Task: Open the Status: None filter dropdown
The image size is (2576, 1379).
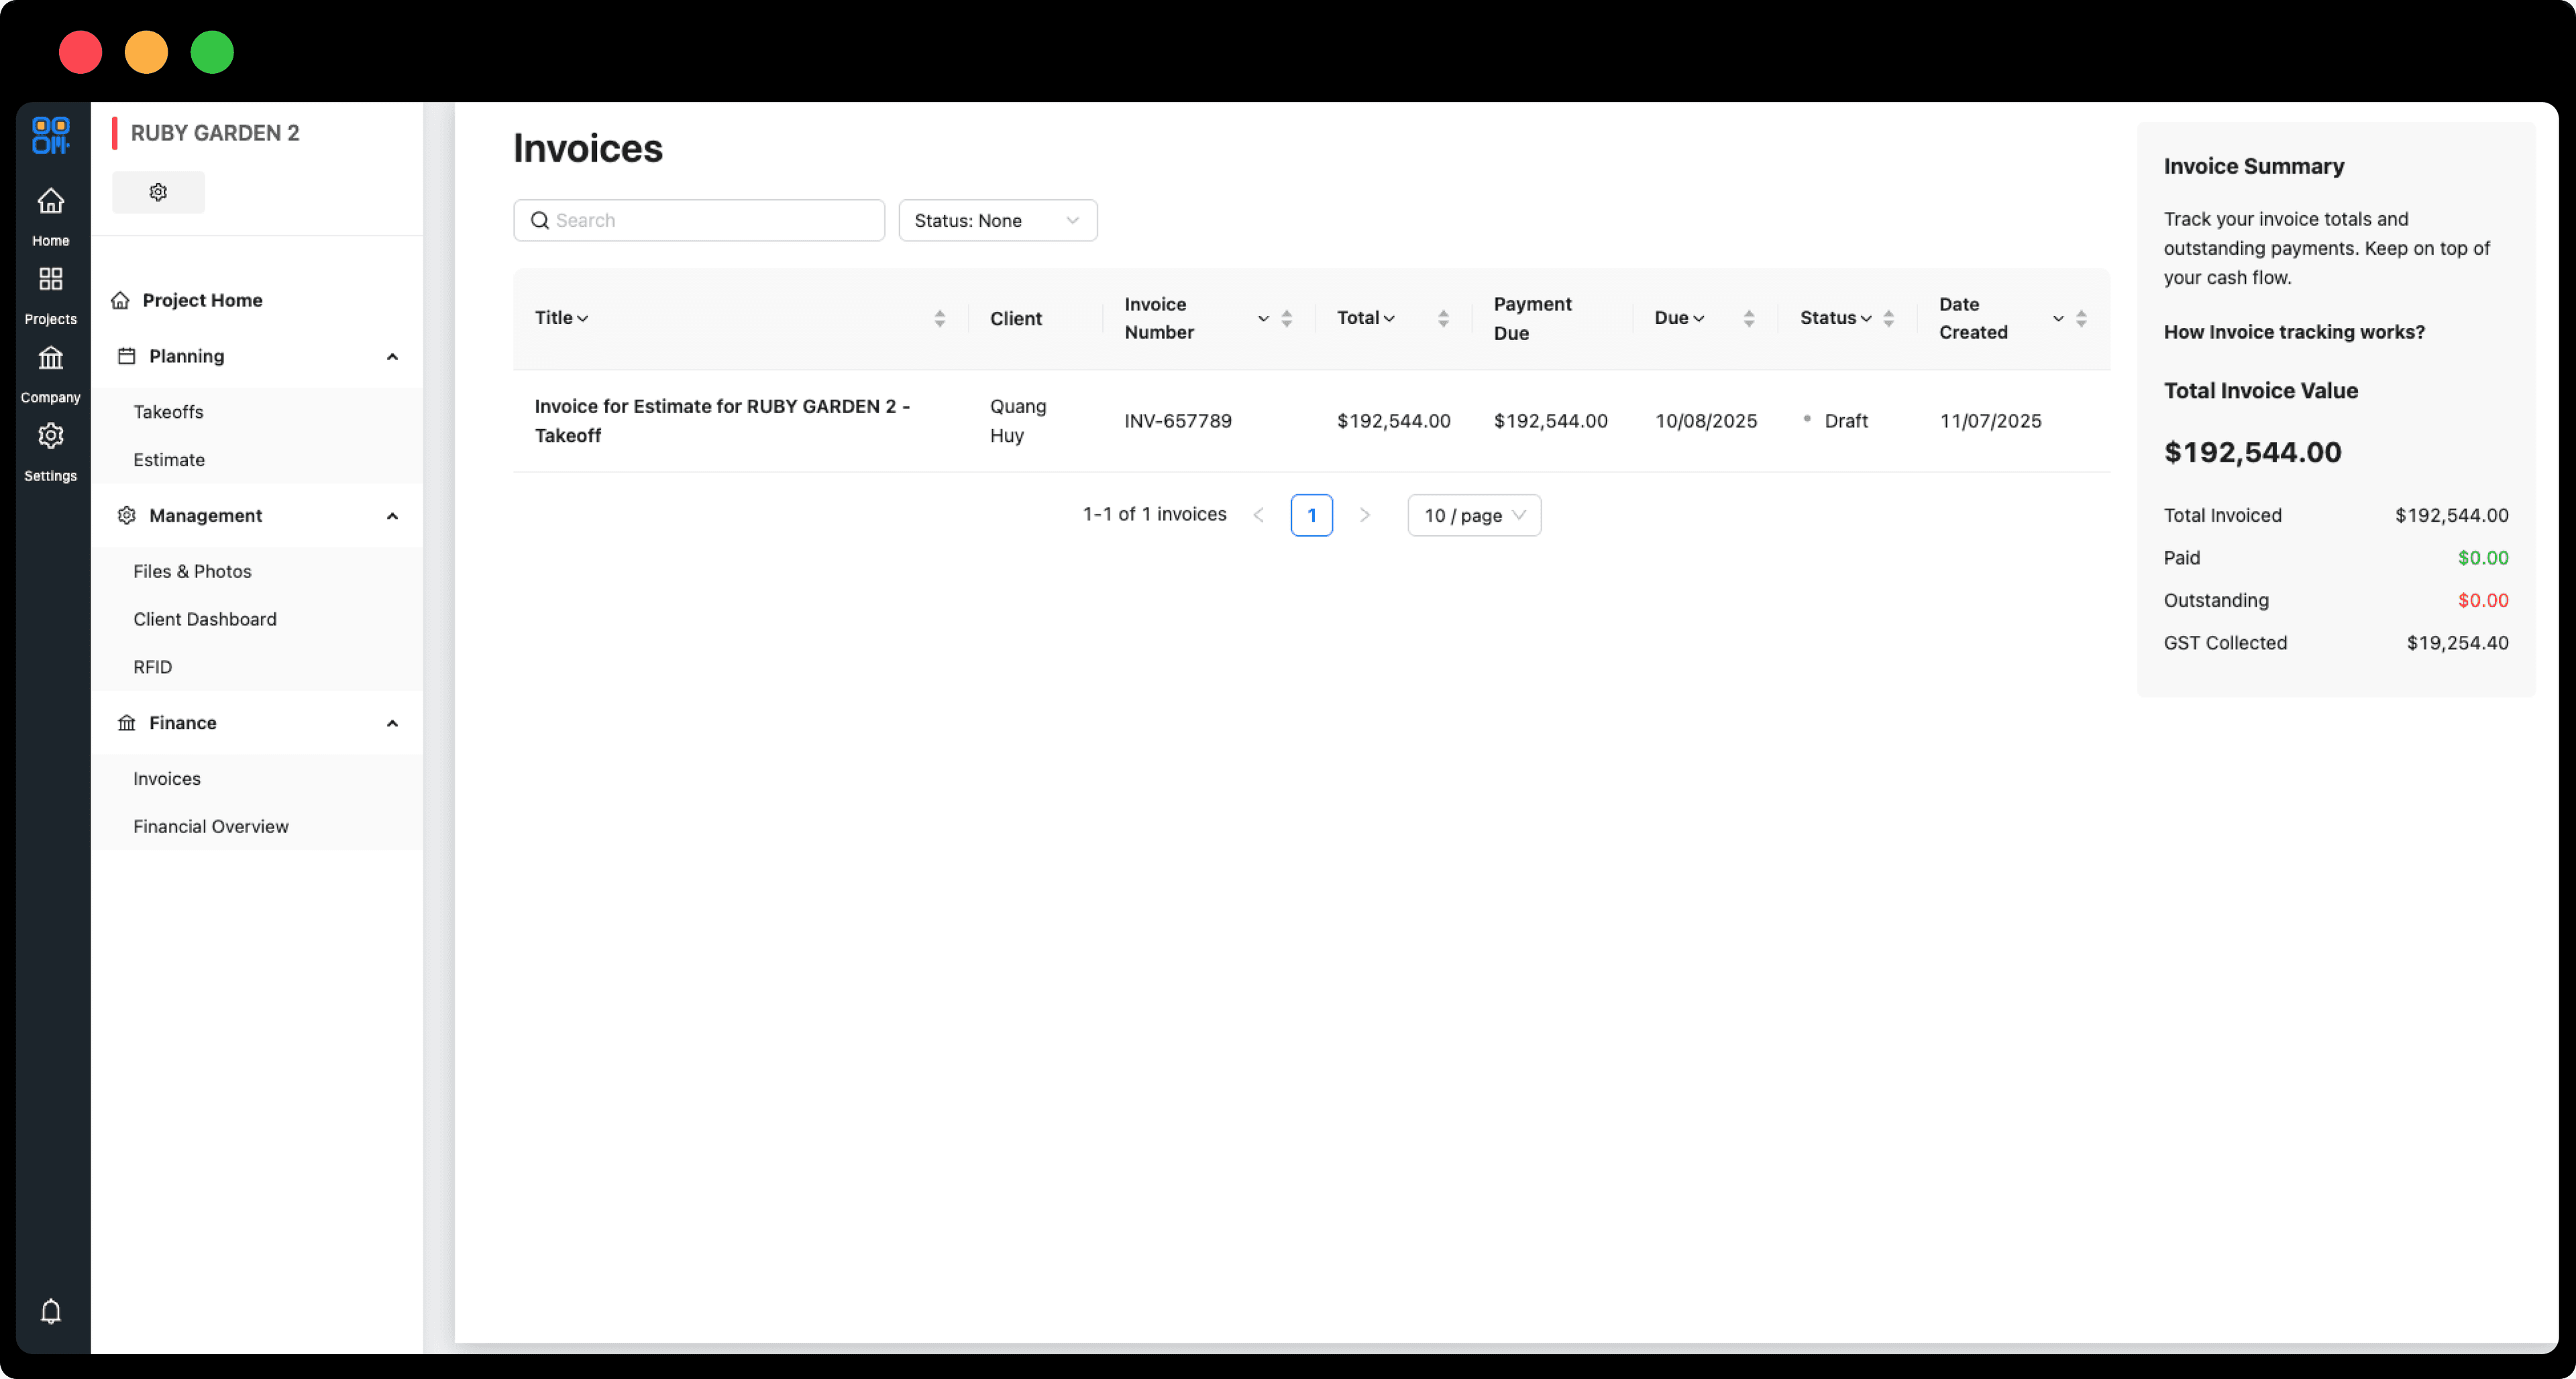Action: 997,220
